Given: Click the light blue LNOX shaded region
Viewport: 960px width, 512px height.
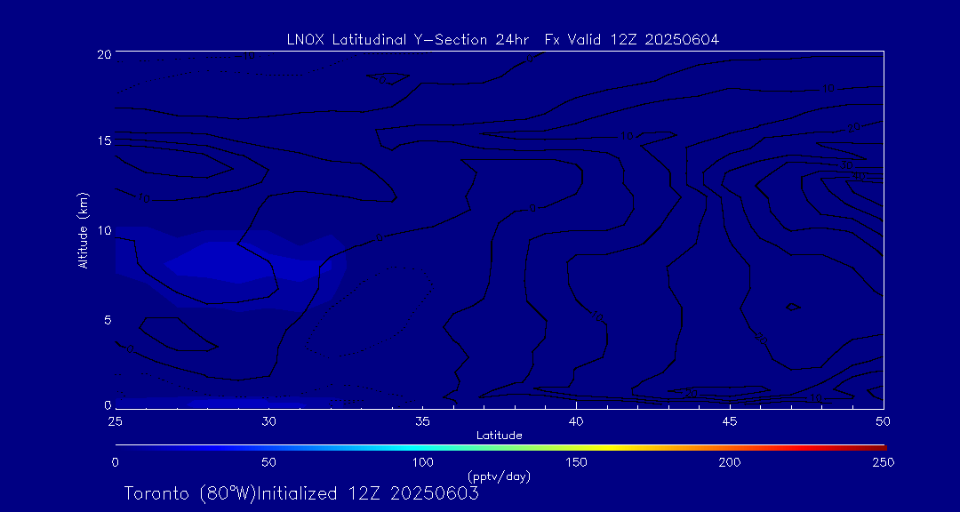Looking at the screenshot, I should coord(222,264).
